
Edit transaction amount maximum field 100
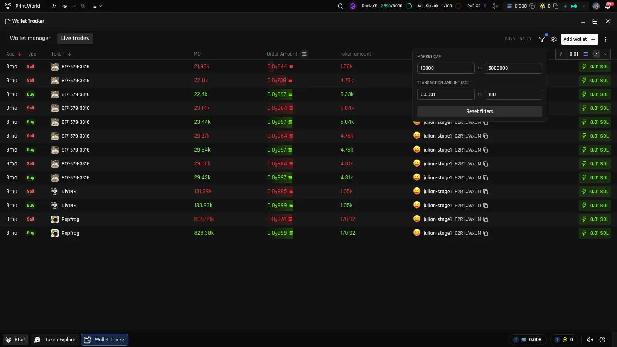pos(513,94)
